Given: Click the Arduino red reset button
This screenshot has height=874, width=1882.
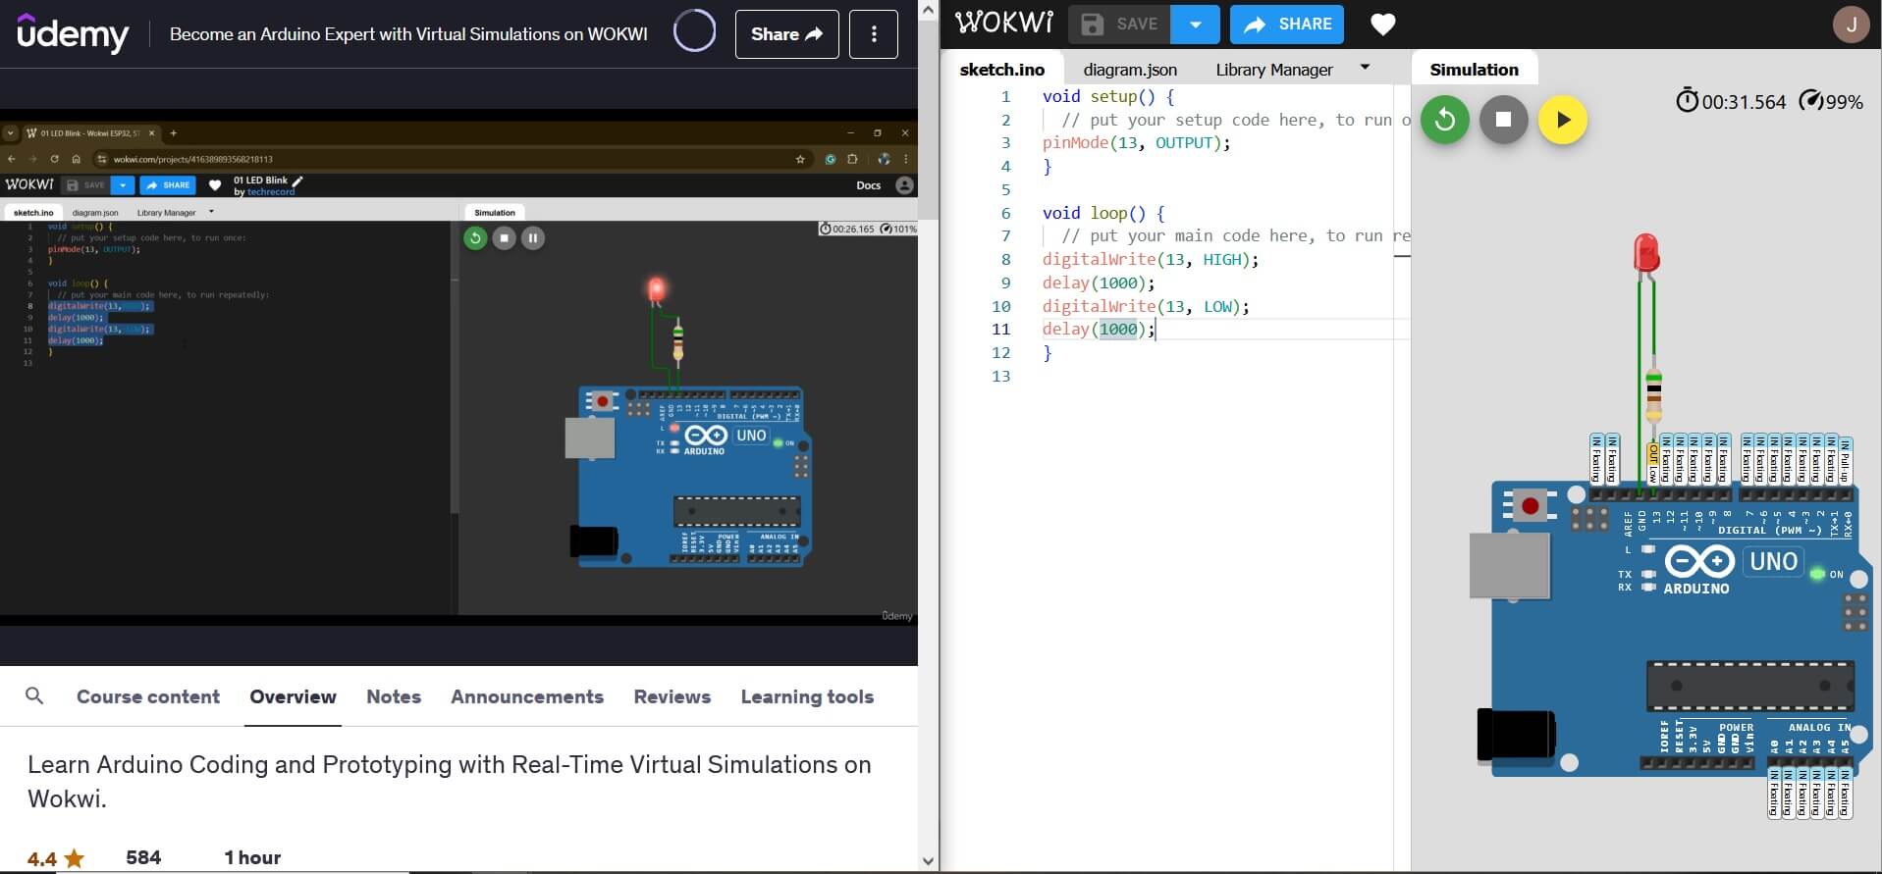Looking at the screenshot, I should click(x=1530, y=506).
